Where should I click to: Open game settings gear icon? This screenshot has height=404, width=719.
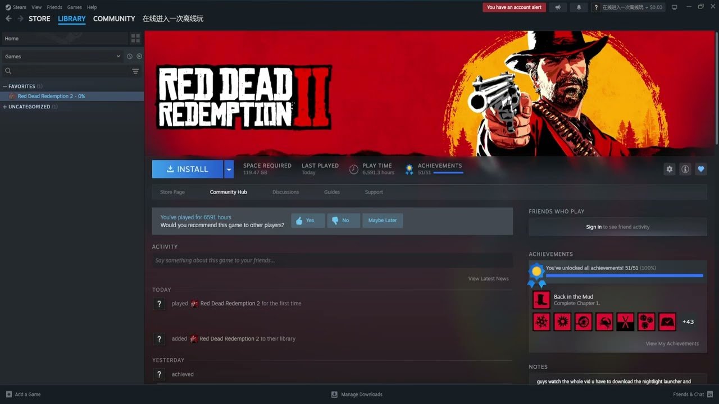(x=670, y=169)
